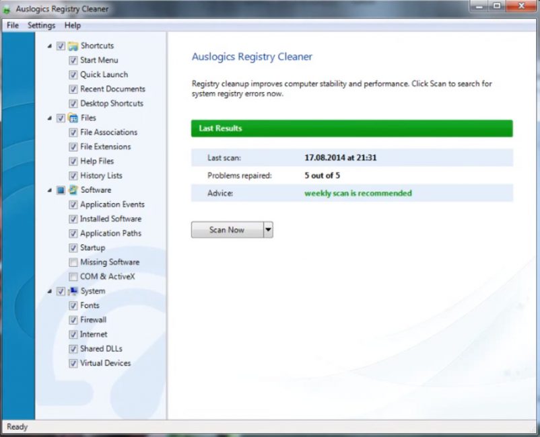This screenshot has width=540, height=437.
Task: Open the File menu
Action: click(x=13, y=26)
